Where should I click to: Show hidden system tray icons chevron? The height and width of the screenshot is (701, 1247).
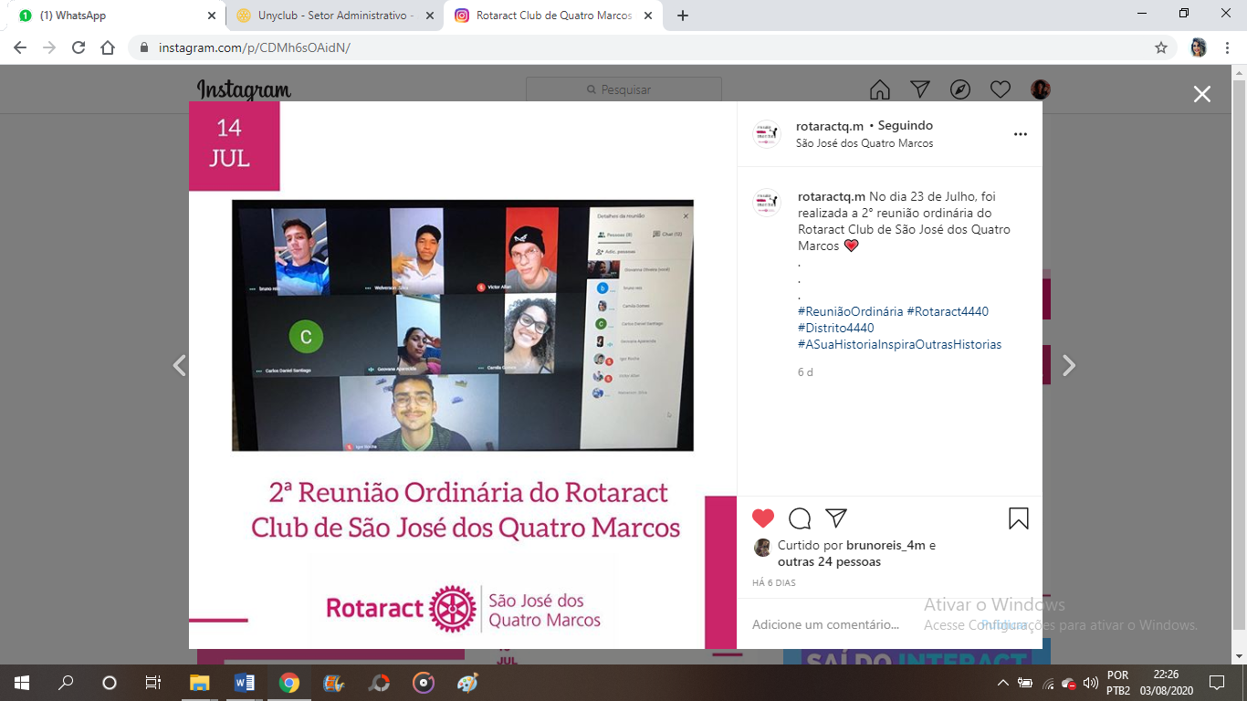coord(1002,683)
